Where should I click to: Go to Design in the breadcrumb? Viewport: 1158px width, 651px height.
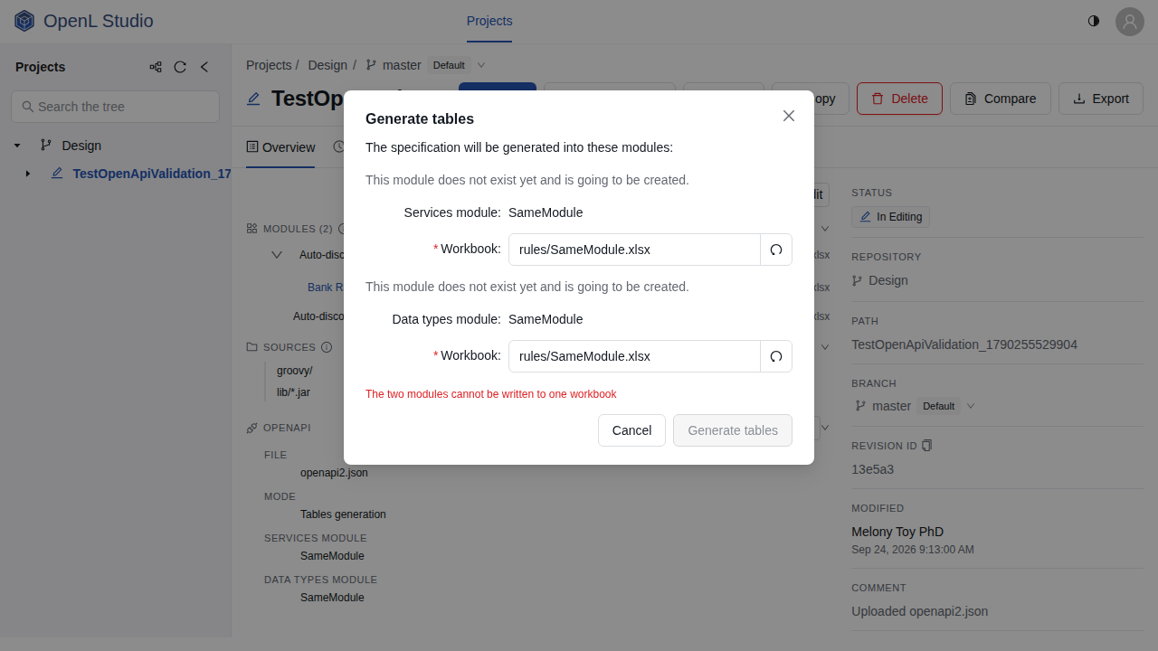pyautogui.click(x=327, y=65)
